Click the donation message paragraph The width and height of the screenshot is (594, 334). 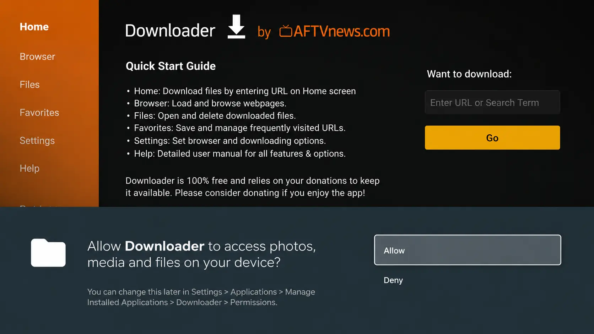[253, 187]
